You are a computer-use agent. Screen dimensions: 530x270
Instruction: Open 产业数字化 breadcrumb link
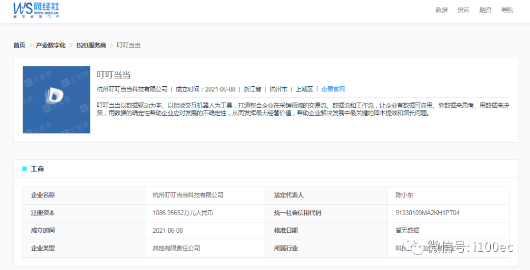pos(51,45)
